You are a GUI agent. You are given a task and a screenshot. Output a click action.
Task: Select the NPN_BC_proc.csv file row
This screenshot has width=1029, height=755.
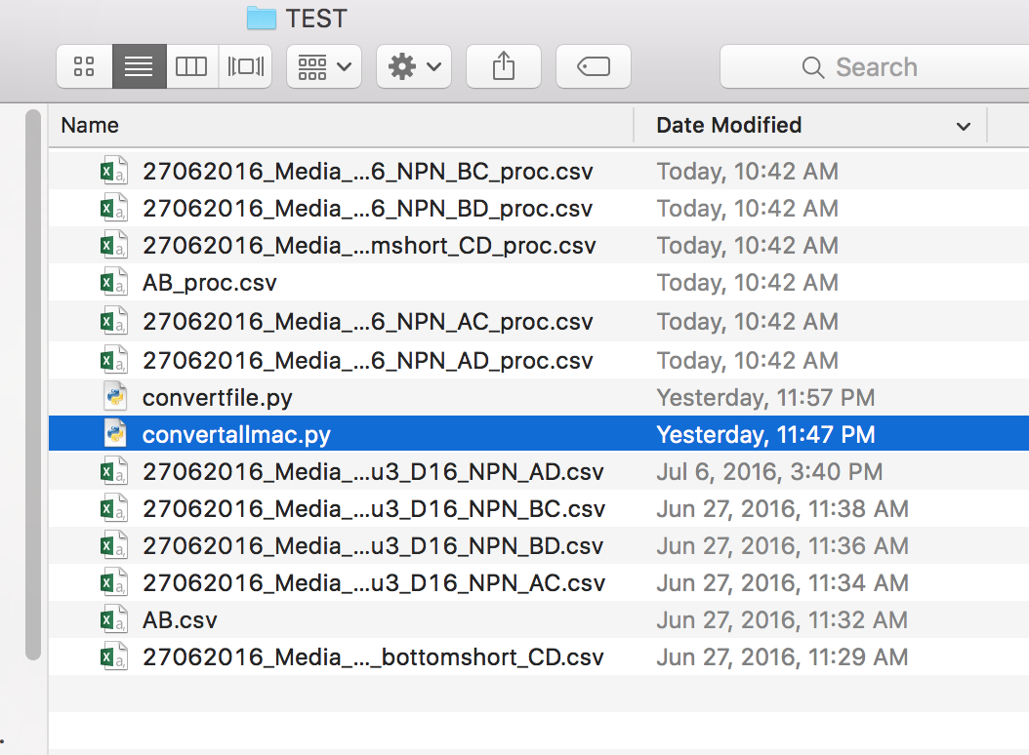point(367,172)
